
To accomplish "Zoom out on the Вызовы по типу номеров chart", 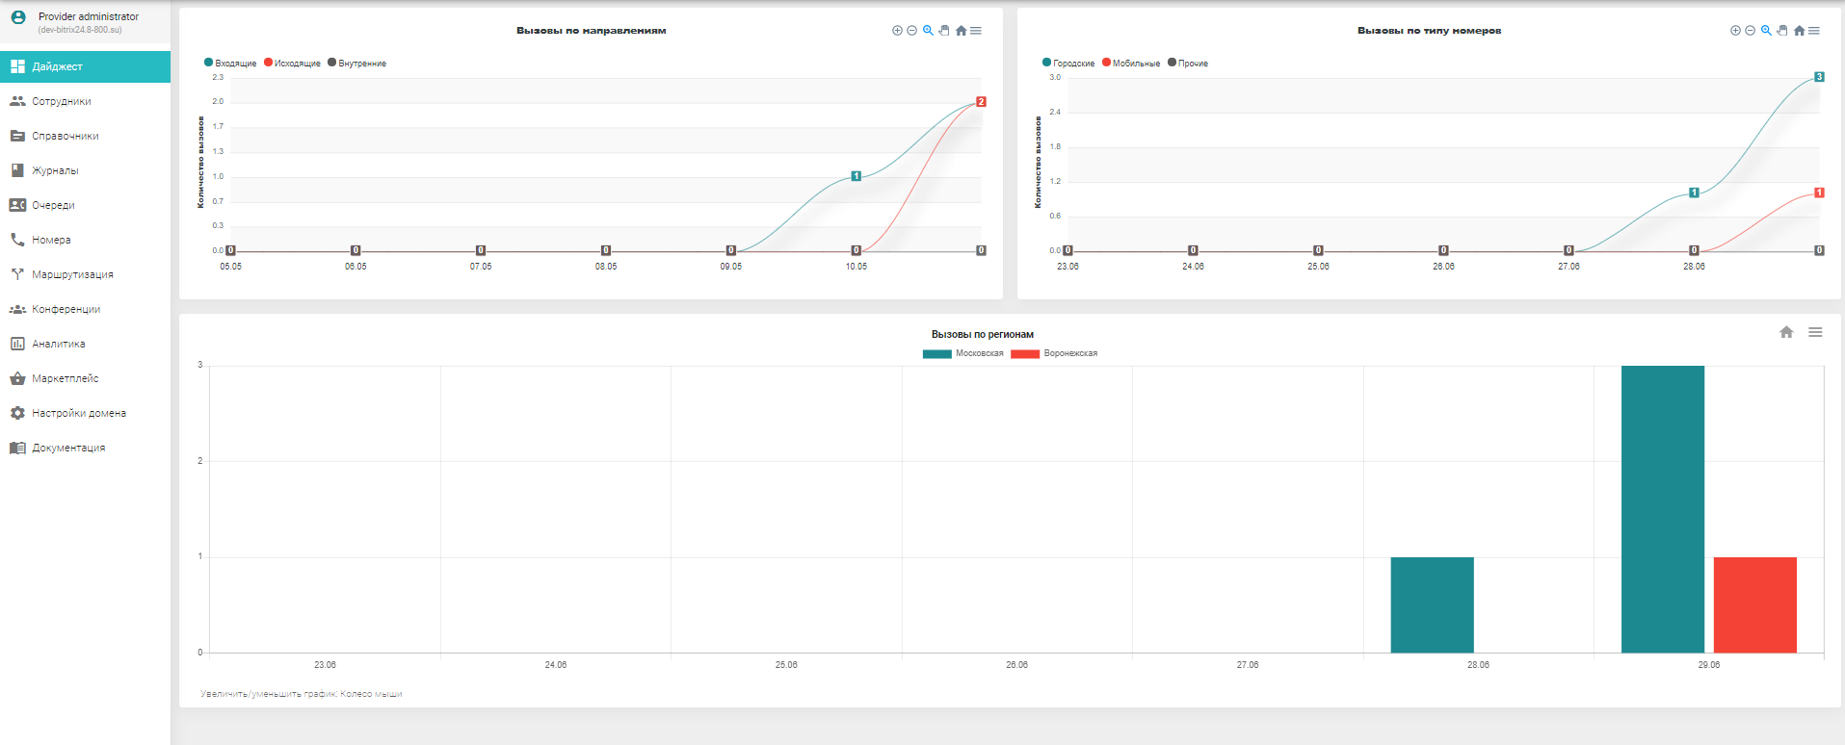I will pyautogui.click(x=1751, y=31).
